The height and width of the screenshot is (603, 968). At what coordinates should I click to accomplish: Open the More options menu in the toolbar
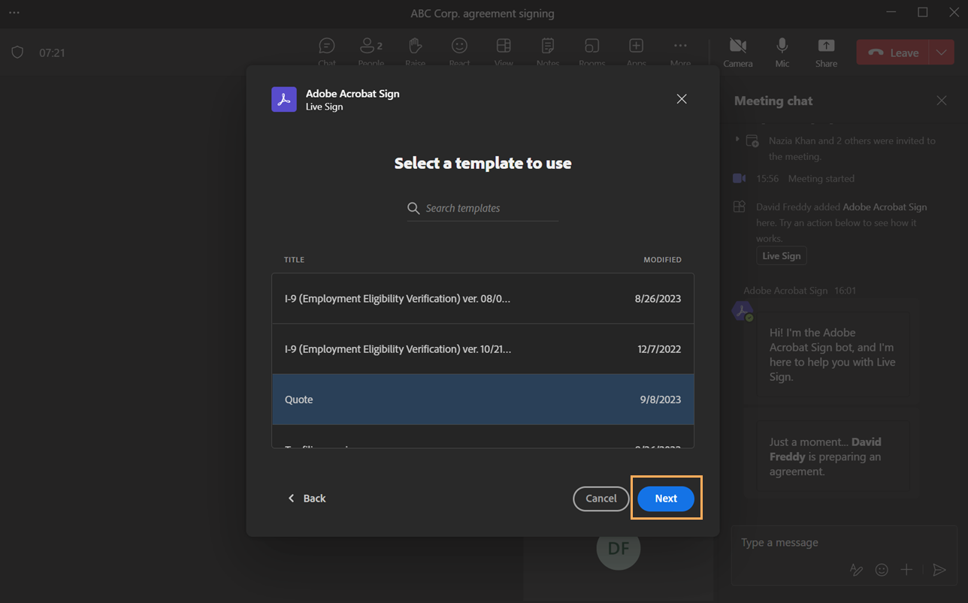(x=679, y=47)
